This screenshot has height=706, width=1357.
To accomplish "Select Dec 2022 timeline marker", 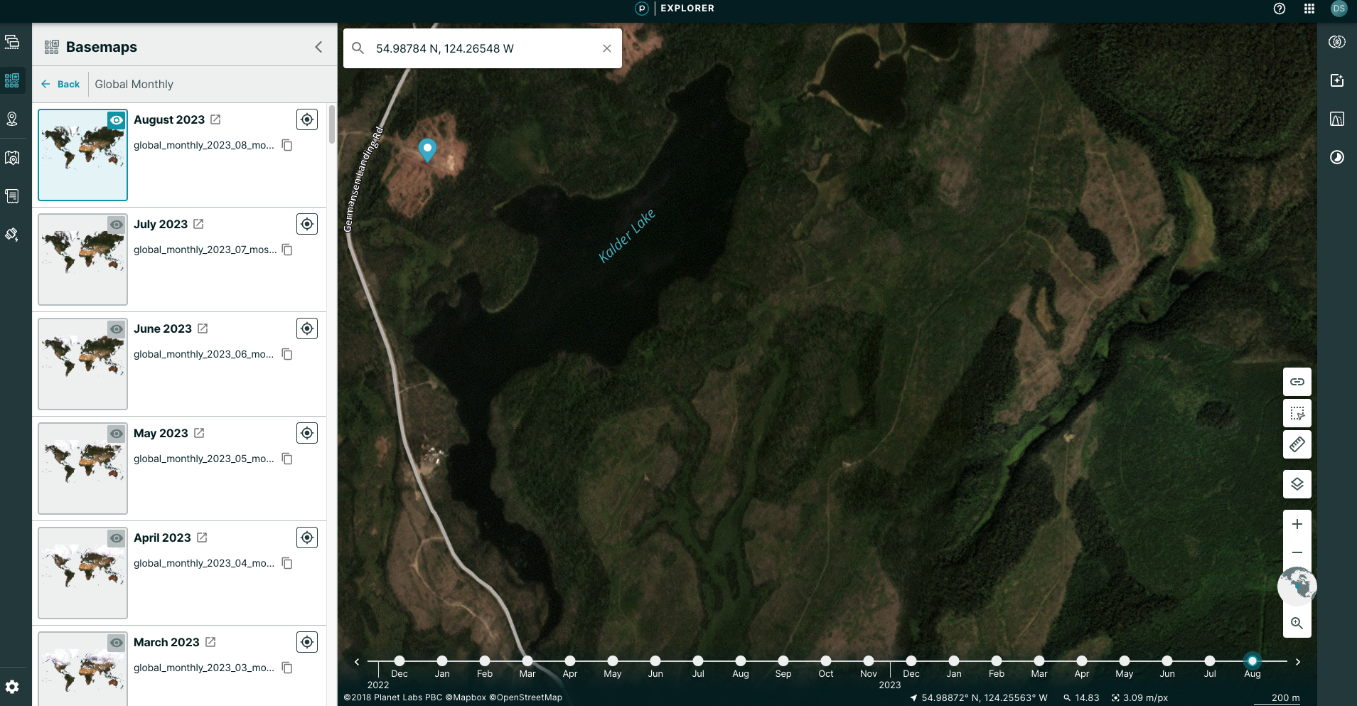I will (x=911, y=661).
